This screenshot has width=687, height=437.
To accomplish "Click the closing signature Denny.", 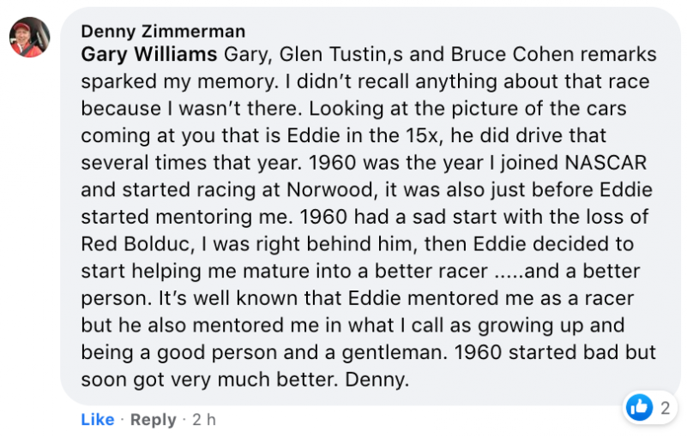I will (377, 380).
